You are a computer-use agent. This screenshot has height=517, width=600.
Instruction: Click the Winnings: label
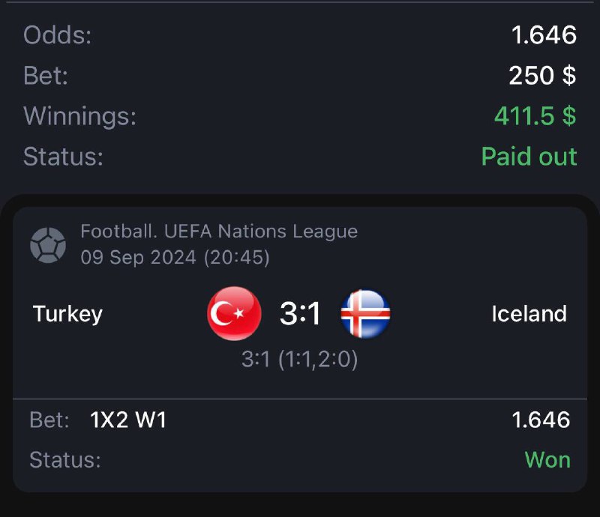pyautogui.click(x=80, y=116)
